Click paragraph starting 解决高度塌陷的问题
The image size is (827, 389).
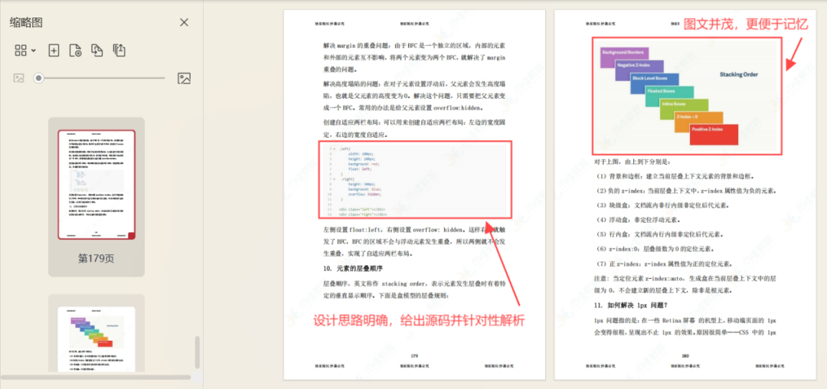click(414, 96)
